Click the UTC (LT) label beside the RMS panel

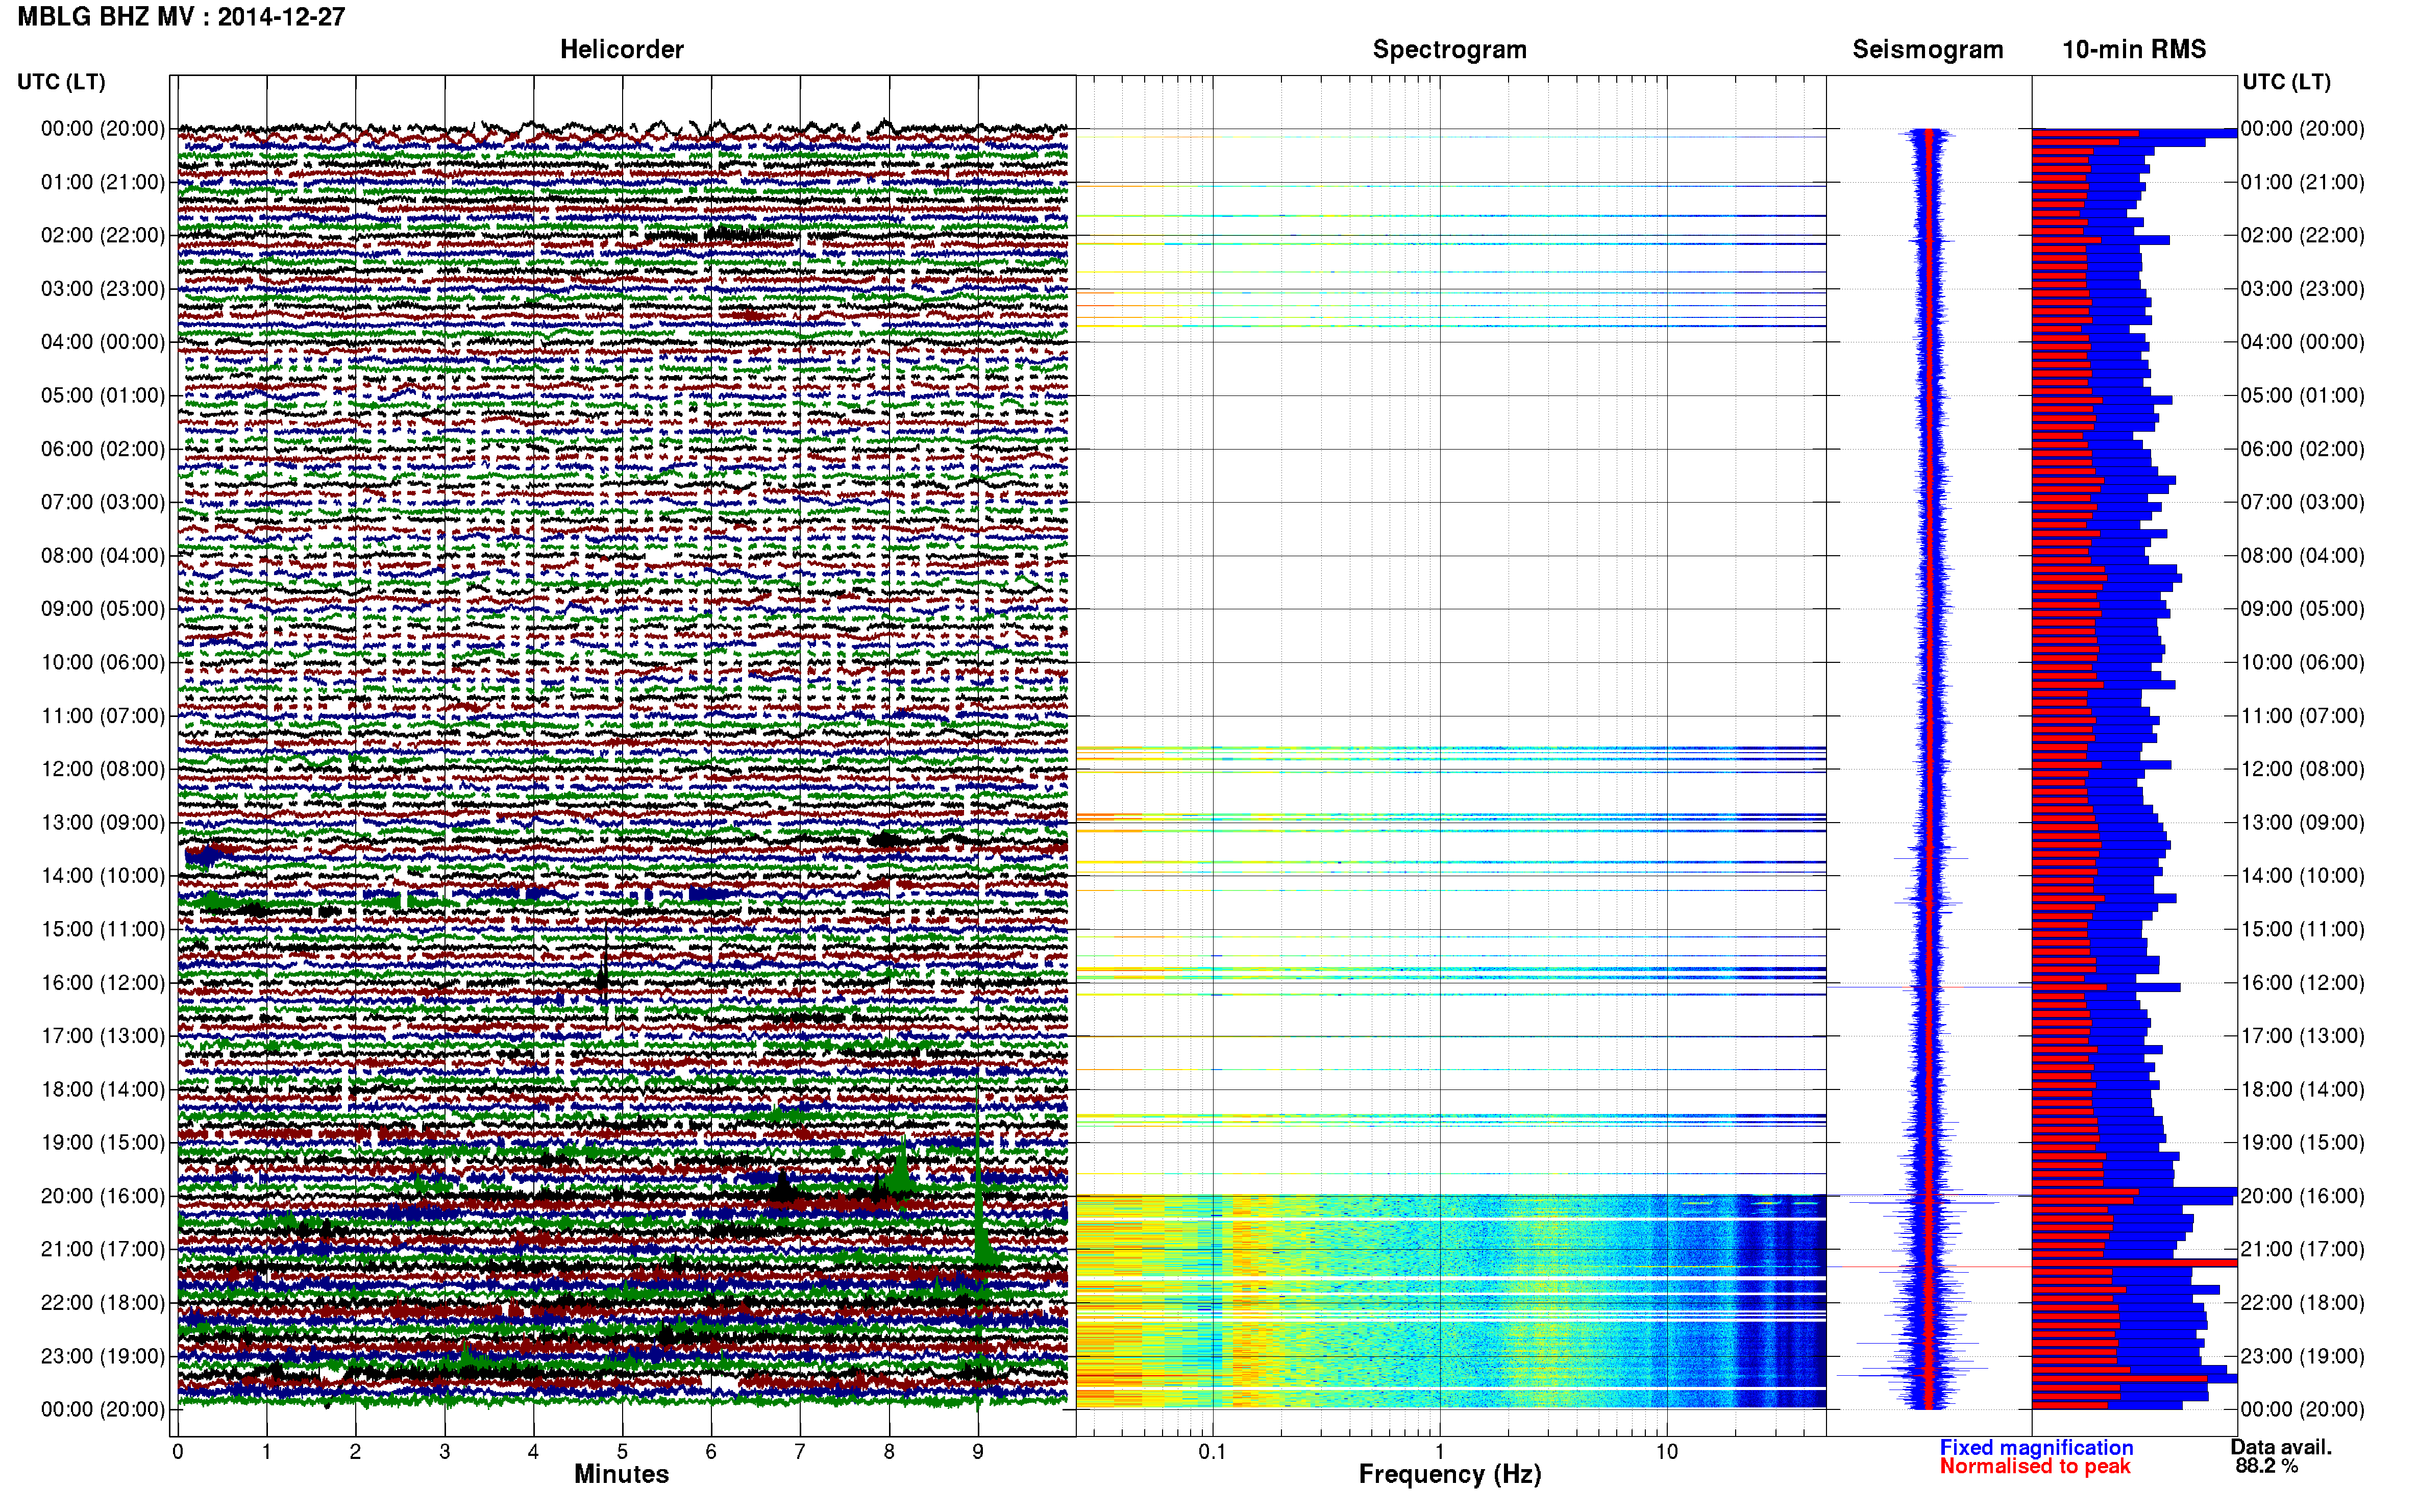(2286, 82)
